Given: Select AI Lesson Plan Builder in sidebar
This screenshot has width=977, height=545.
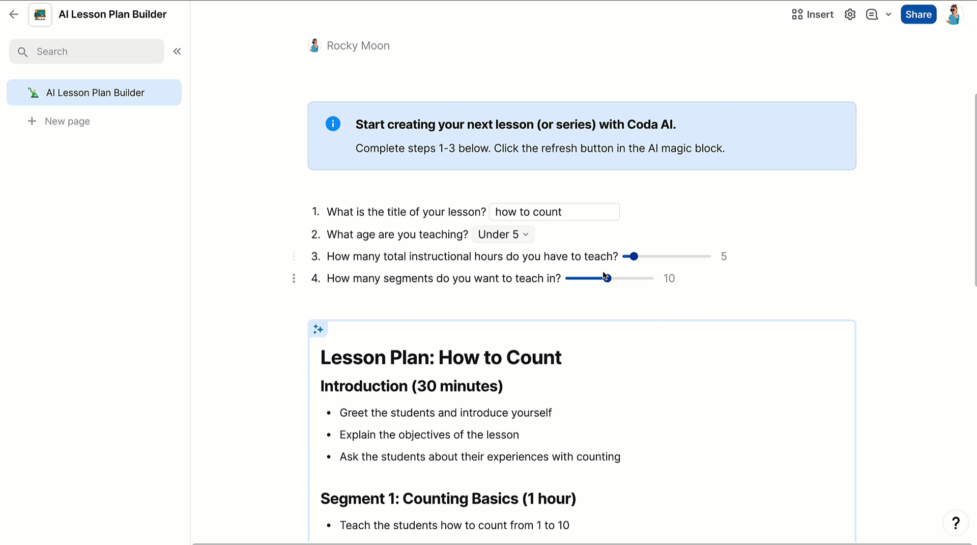Looking at the screenshot, I should (x=95, y=92).
